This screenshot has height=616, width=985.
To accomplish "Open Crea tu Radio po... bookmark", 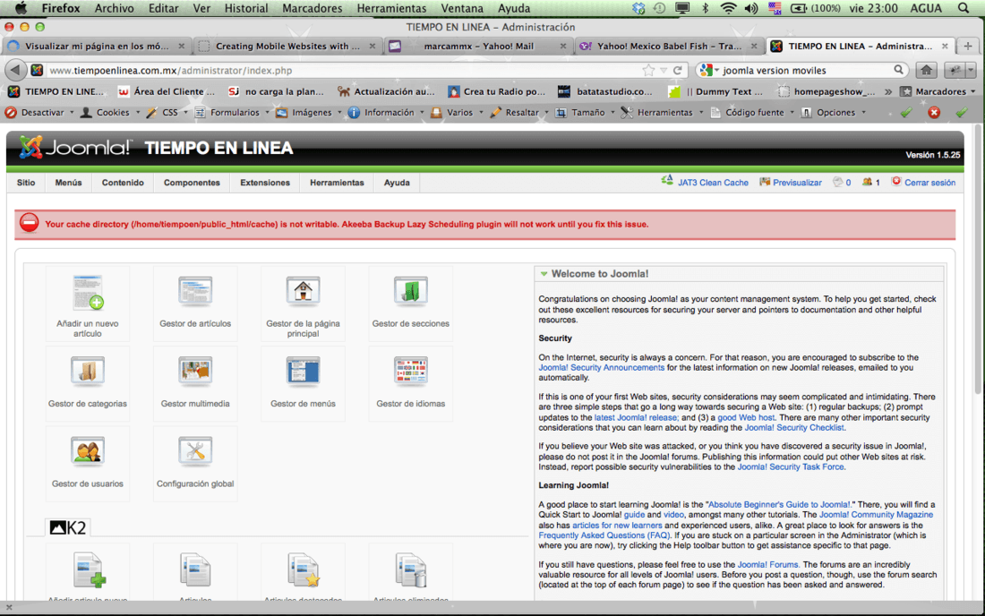I will point(497,91).
